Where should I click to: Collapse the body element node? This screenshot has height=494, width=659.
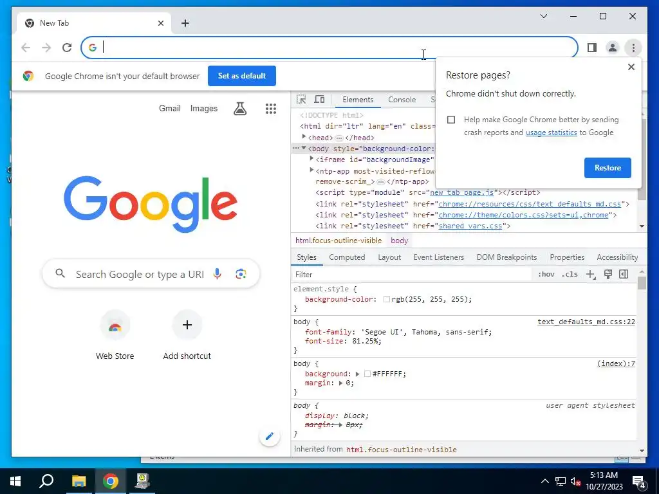point(304,149)
